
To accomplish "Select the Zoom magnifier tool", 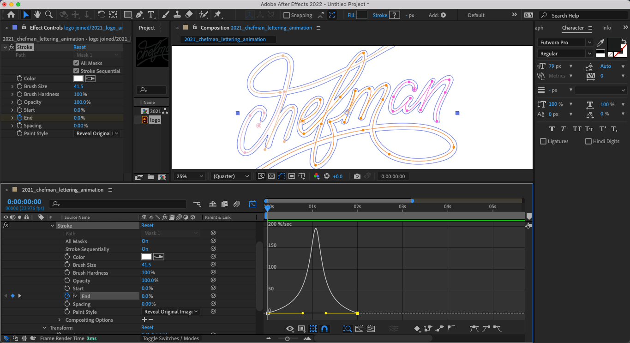I will click(48, 15).
